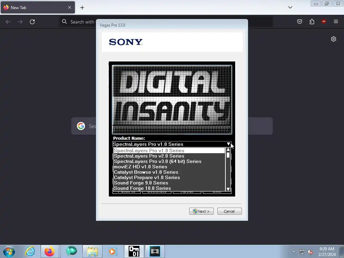Click the Firefox reload page icon
This screenshot has height=258, width=344.
pos(32,22)
